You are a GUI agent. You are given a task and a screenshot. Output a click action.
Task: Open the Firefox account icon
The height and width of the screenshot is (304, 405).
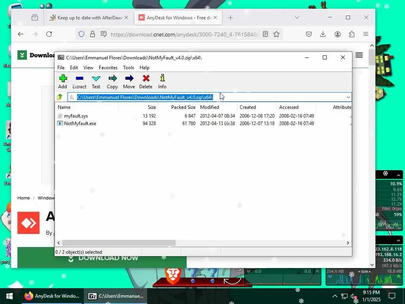337,34
